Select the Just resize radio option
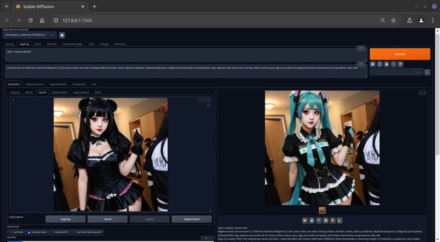Screen dimensions: 440x242 16,232
